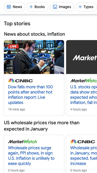Open Dow falls more than 100 points article
Screen dimensions: 97x173
pyautogui.click(x=30, y=95)
